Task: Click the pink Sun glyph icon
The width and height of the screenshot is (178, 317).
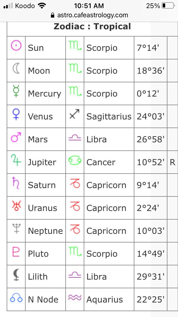Action: pos(16,45)
